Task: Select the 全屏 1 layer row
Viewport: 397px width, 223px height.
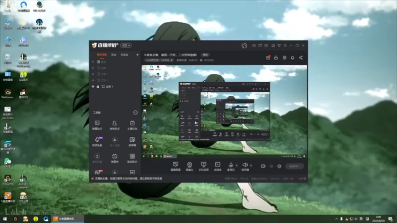Action: [x=115, y=86]
